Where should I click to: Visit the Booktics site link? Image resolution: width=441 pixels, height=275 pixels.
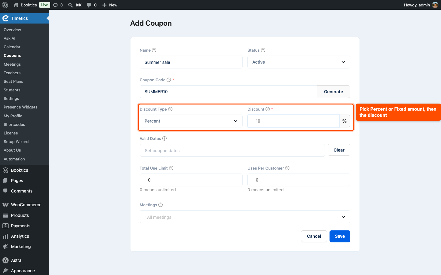click(25, 5)
